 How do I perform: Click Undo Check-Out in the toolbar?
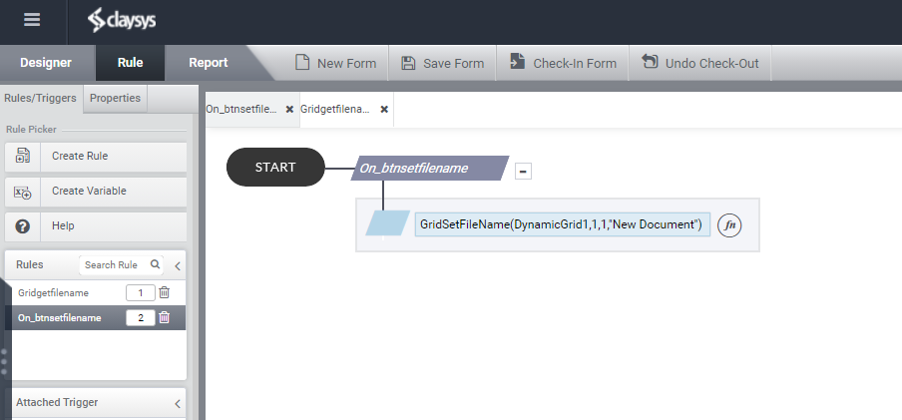(x=700, y=63)
